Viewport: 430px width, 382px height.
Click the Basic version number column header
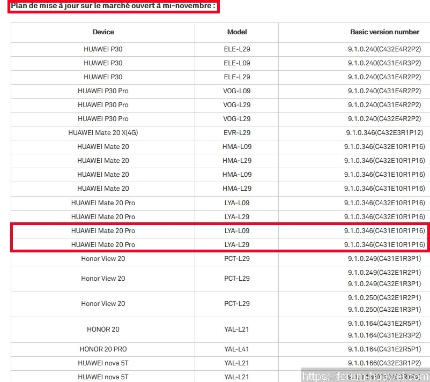pyautogui.click(x=384, y=32)
